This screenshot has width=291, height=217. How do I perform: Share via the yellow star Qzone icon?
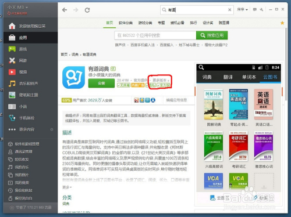click(142, 100)
